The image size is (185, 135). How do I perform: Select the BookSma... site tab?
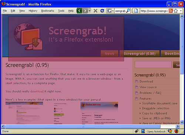171,53
